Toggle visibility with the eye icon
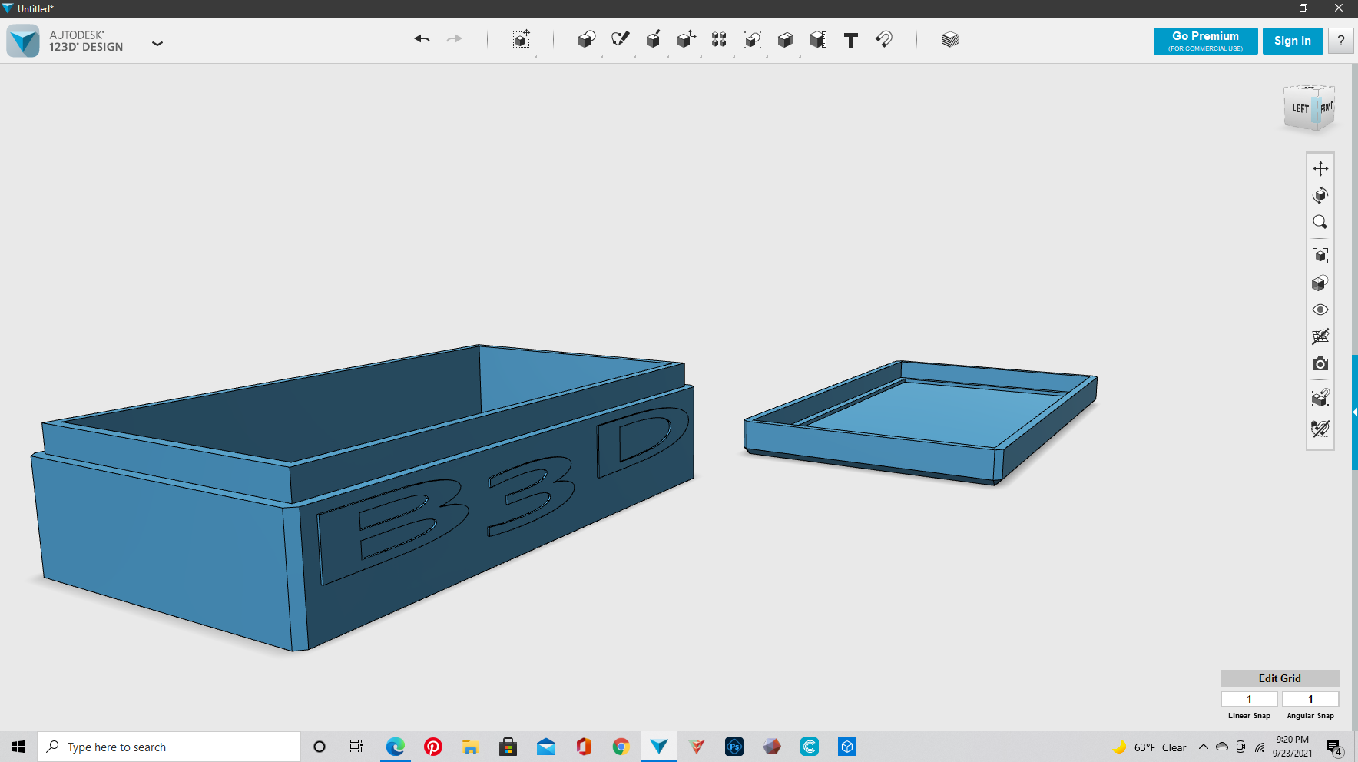This screenshot has height=762, width=1358. coord(1320,310)
